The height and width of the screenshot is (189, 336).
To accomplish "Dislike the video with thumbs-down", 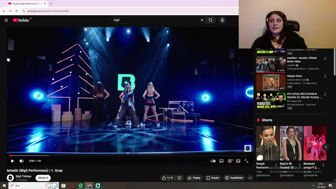I will click(x=180, y=178).
